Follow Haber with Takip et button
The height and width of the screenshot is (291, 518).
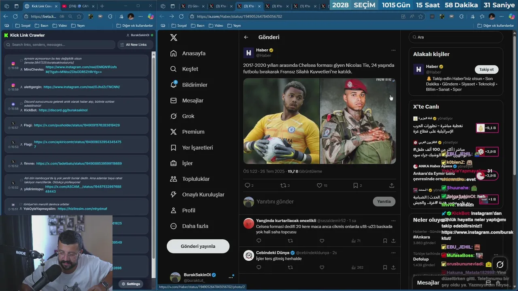pyautogui.click(x=486, y=70)
